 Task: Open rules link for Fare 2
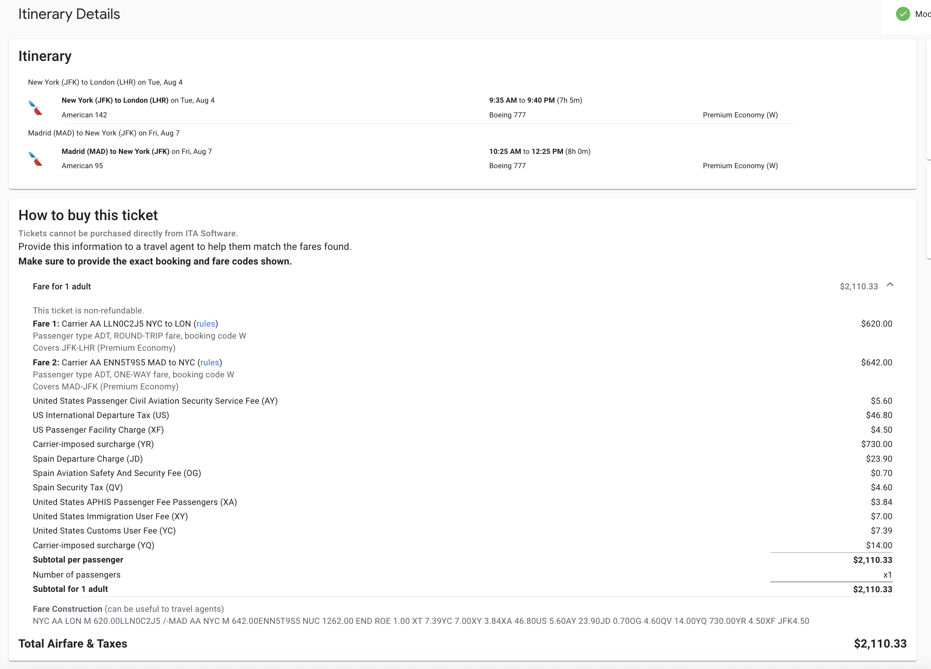[x=210, y=362]
